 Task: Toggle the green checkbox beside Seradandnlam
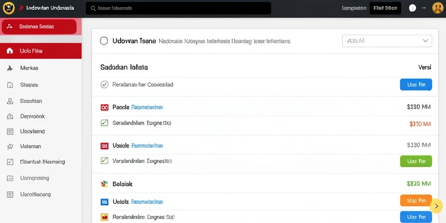105,123
